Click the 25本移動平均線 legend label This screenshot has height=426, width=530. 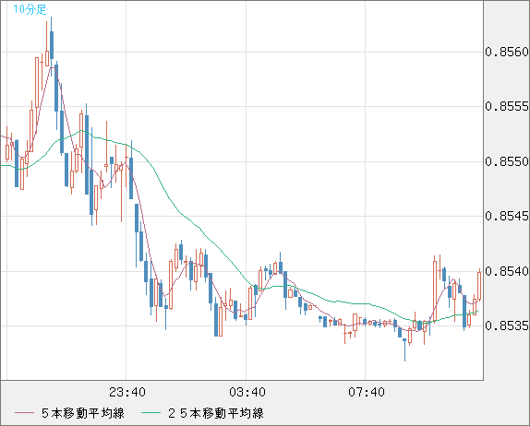[x=216, y=413]
